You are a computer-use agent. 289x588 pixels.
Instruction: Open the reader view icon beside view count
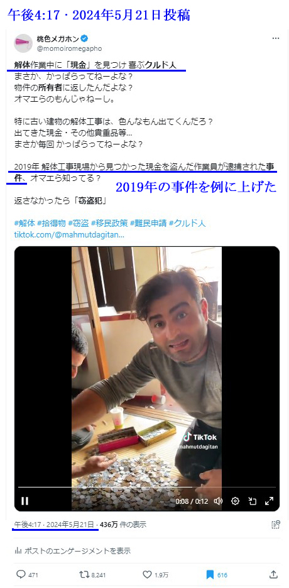tap(276, 525)
